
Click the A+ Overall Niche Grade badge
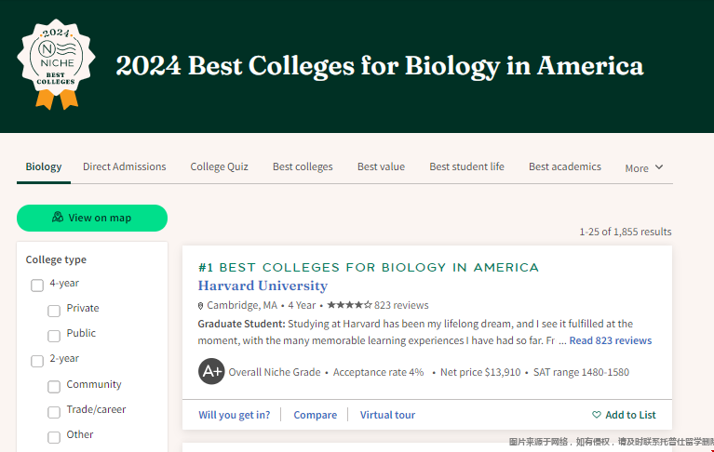tap(211, 371)
